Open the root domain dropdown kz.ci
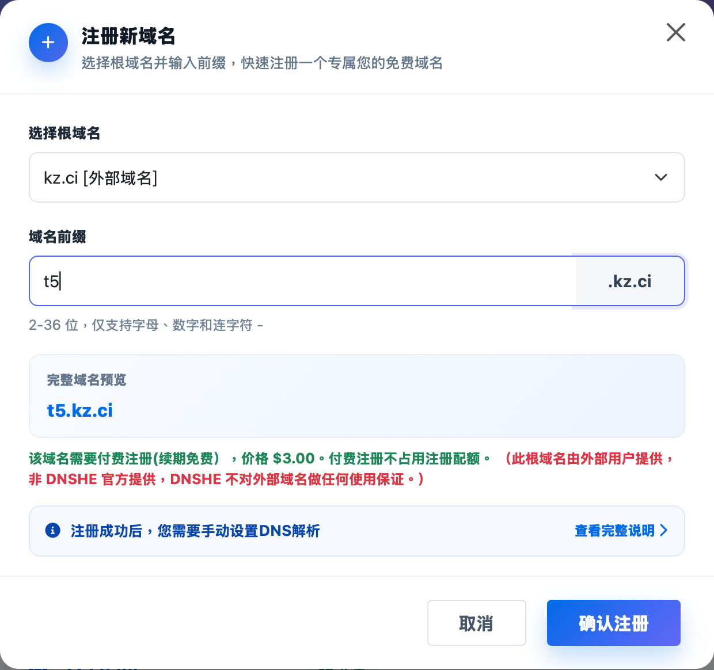 tap(357, 177)
